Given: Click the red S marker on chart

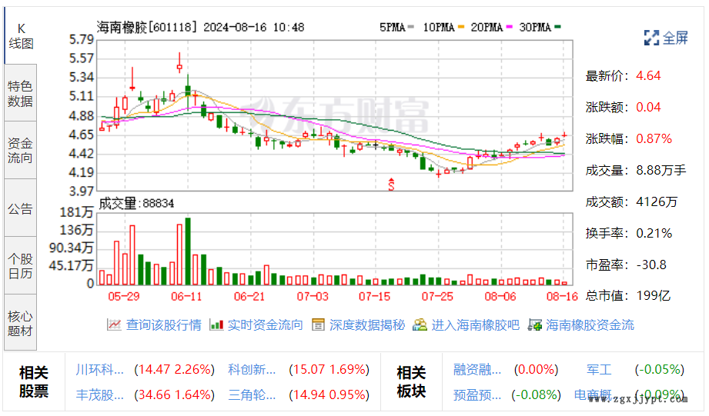Looking at the screenshot, I should coord(391,184).
